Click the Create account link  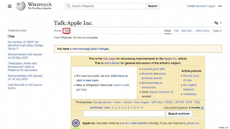pyautogui.click(x=196, y=6)
